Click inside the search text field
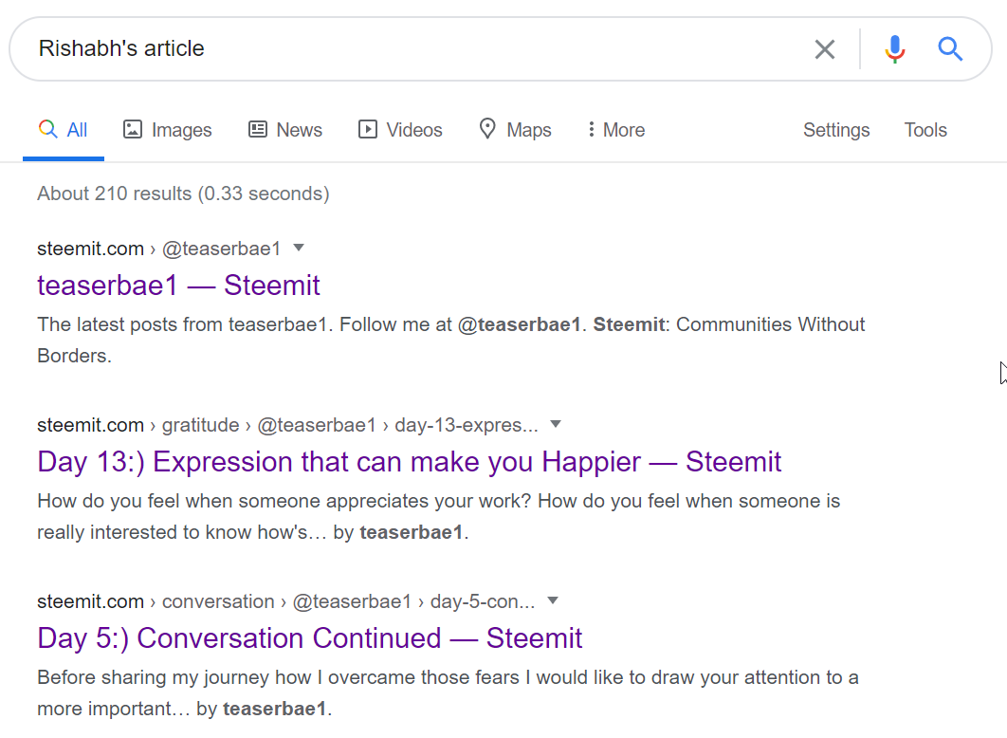Screen dimensions: 1007x738 tap(408, 49)
